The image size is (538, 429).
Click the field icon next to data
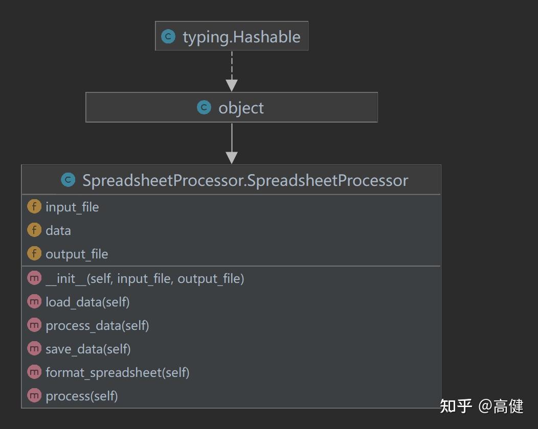point(34,230)
